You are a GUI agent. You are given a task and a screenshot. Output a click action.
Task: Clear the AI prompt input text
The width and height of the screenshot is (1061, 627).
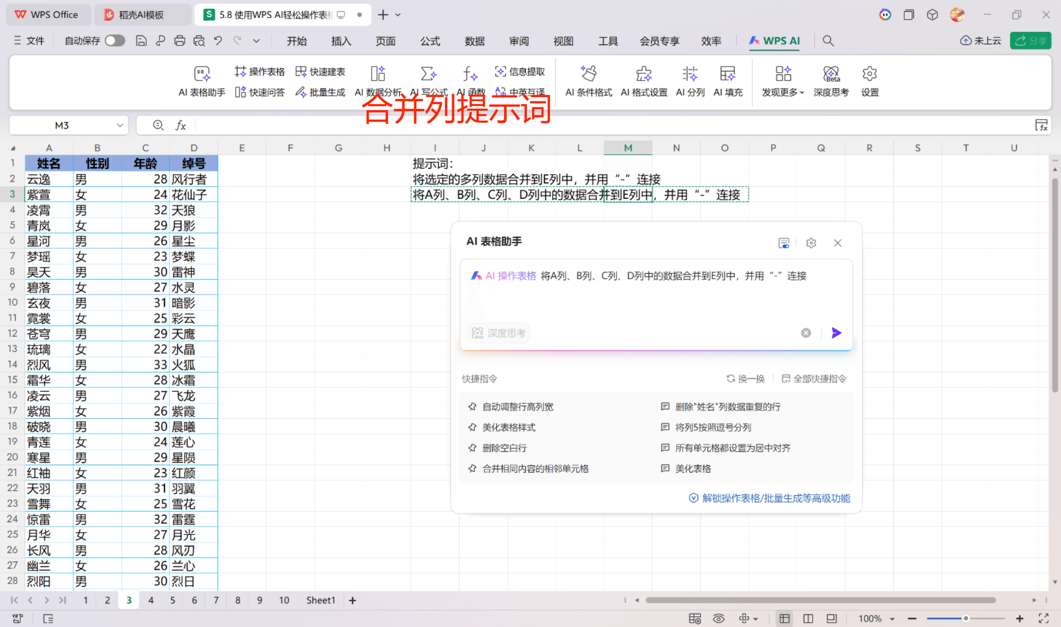[x=806, y=333]
